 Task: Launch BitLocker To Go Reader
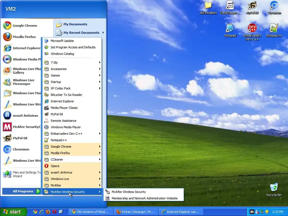pyautogui.click(x=72, y=95)
